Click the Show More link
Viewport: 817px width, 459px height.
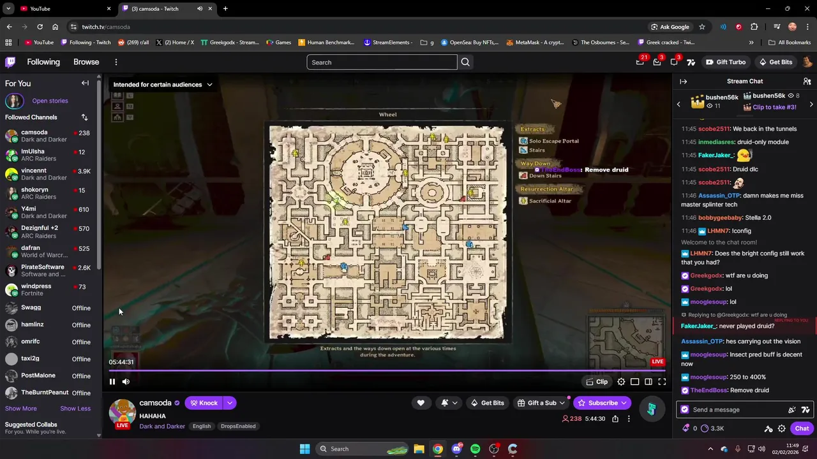[x=21, y=409]
